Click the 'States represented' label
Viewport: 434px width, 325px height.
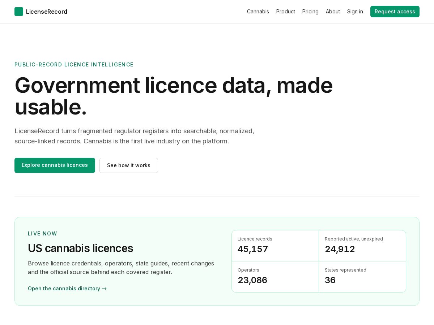pos(345,270)
